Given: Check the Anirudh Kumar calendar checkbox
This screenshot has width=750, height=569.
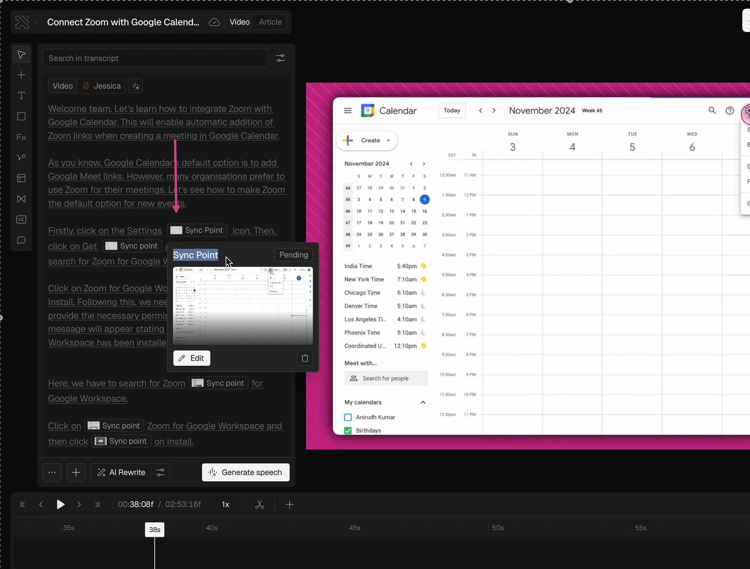Looking at the screenshot, I should [348, 417].
